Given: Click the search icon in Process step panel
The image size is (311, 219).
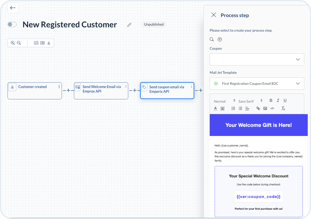Looking at the screenshot, I should 212,39.
